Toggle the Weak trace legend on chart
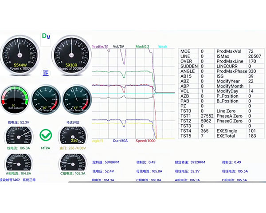The image size is (266, 213). [163, 46]
